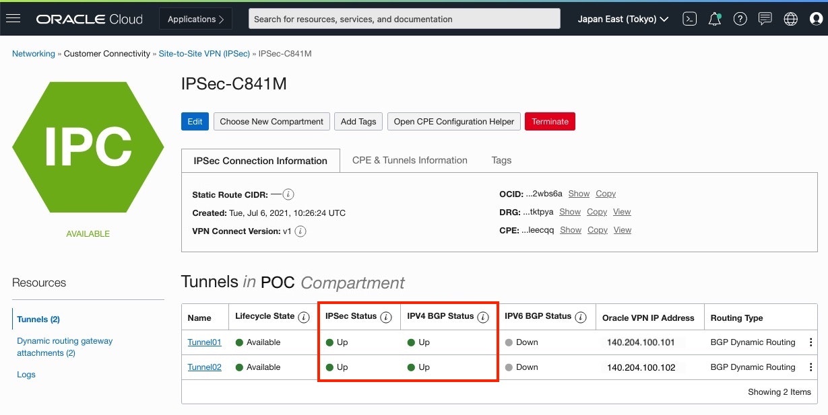Select Dynamic routing gateway attachments (2)
The width and height of the screenshot is (828, 415).
pyautogui.click(x=65, y=346)
